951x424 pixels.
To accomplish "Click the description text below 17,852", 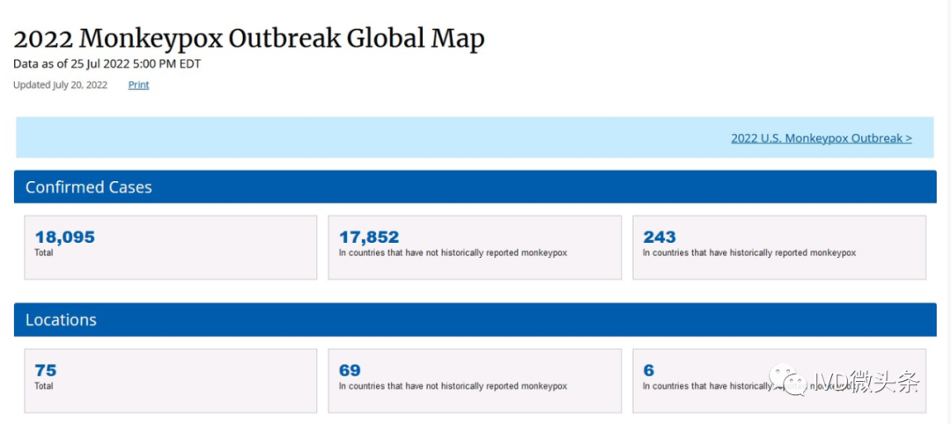I will [x=453, y=253].
